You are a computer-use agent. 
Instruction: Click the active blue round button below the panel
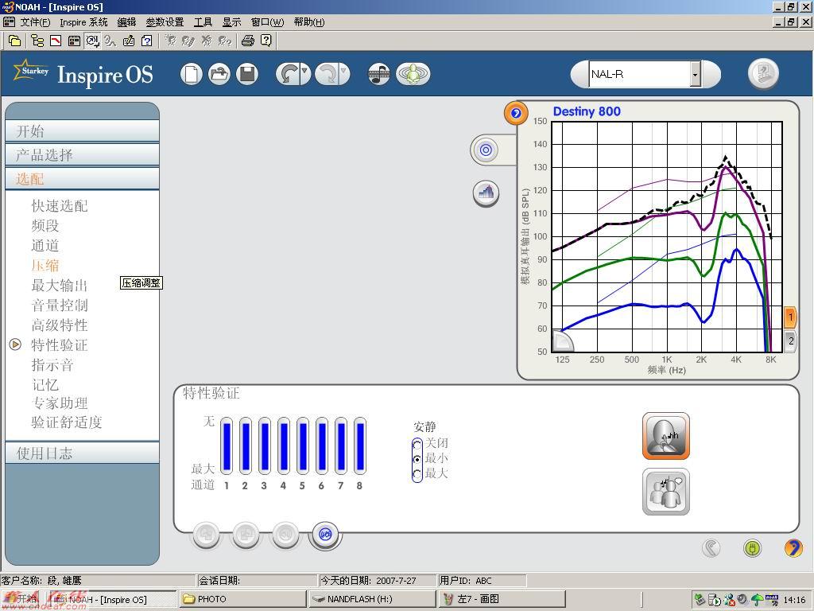coord(325,535)
